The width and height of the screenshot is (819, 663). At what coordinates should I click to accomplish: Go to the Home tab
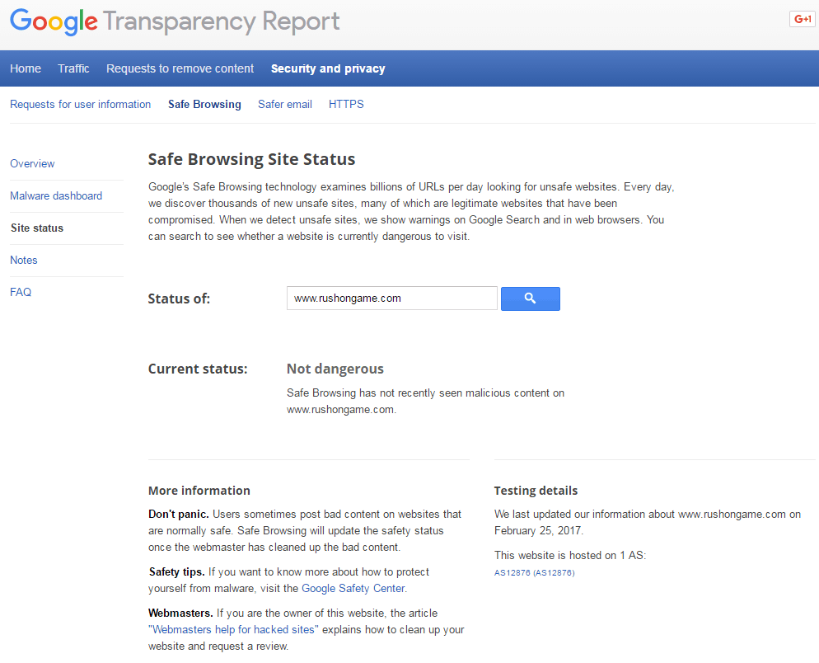coord(26,68)
